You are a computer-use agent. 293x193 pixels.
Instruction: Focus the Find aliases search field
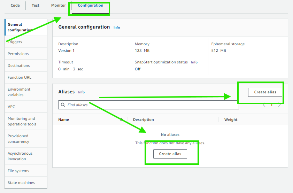[150, 105]
